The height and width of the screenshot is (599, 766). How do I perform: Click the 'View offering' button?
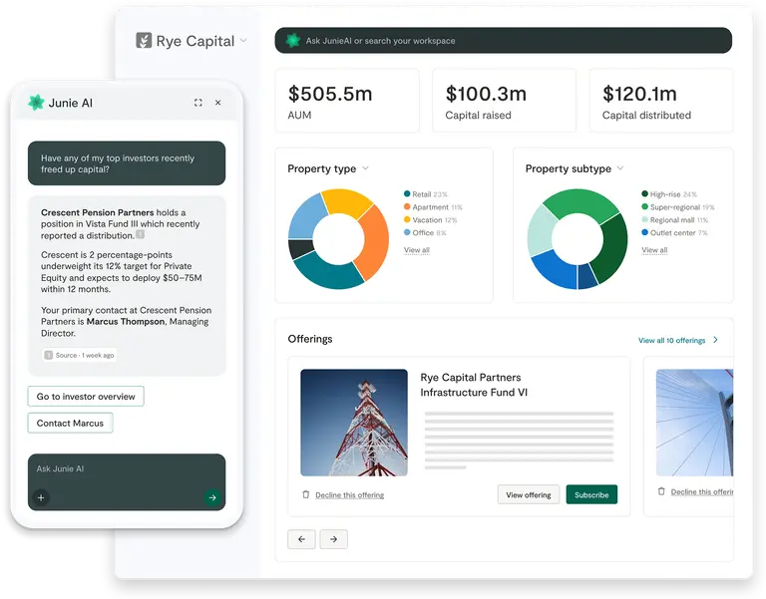tap(529, 494)
